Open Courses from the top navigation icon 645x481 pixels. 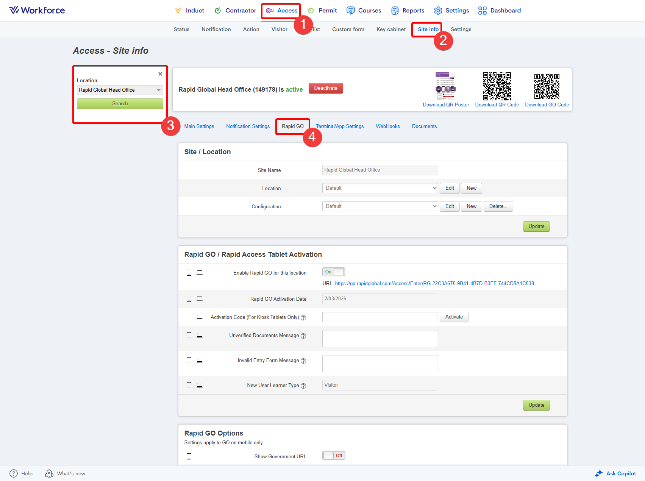[x=350, y=11]
